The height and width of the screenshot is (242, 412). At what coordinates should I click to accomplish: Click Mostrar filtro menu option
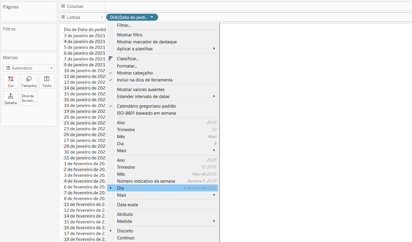click(x=130, y=35)
